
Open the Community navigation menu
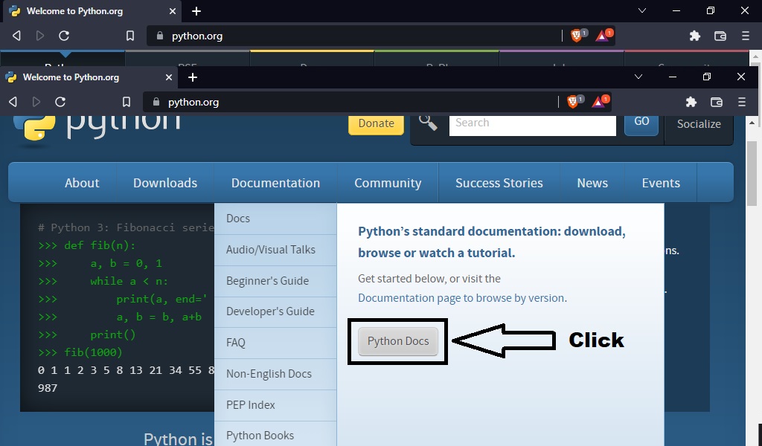point(388,183)
